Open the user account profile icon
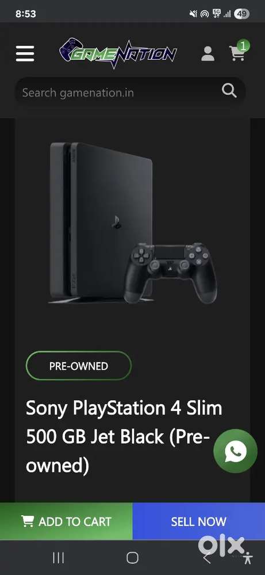Viewport: 265px width, 575px height. [208, 53]
